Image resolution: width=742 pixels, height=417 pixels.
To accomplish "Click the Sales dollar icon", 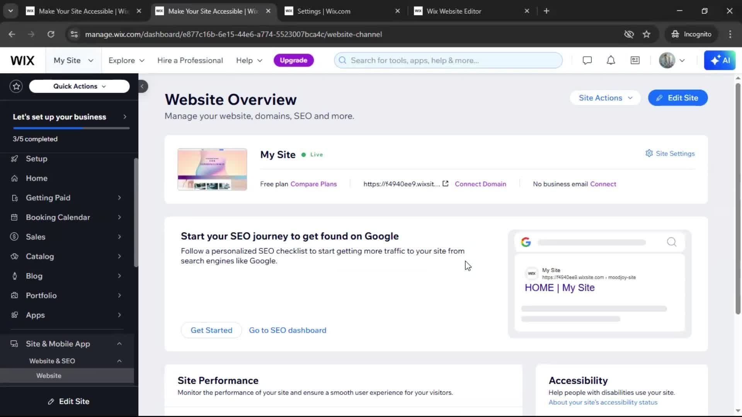I will (14, 237).
